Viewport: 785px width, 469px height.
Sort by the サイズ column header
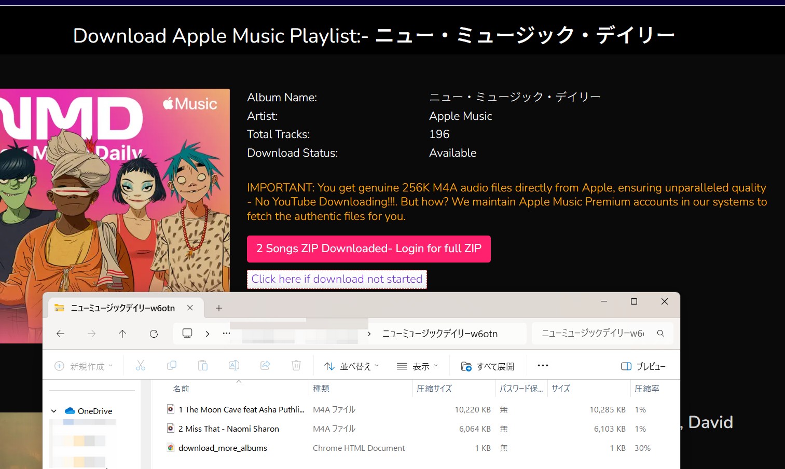pyautogui.click(x=560, y=389)
